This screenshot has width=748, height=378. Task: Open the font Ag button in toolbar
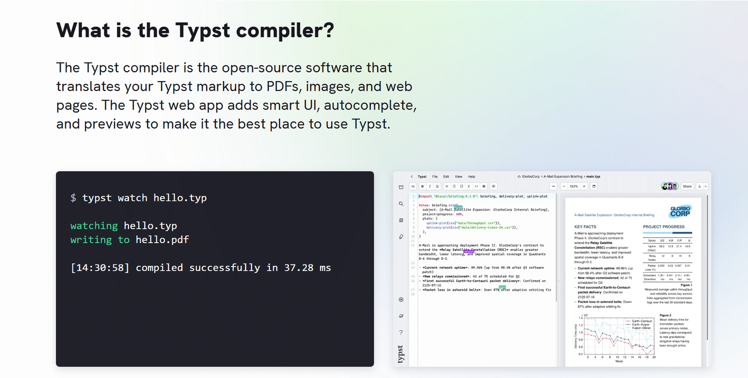pos(413,187)
